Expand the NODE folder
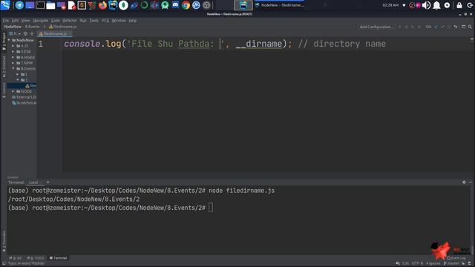 pos(13,91)
